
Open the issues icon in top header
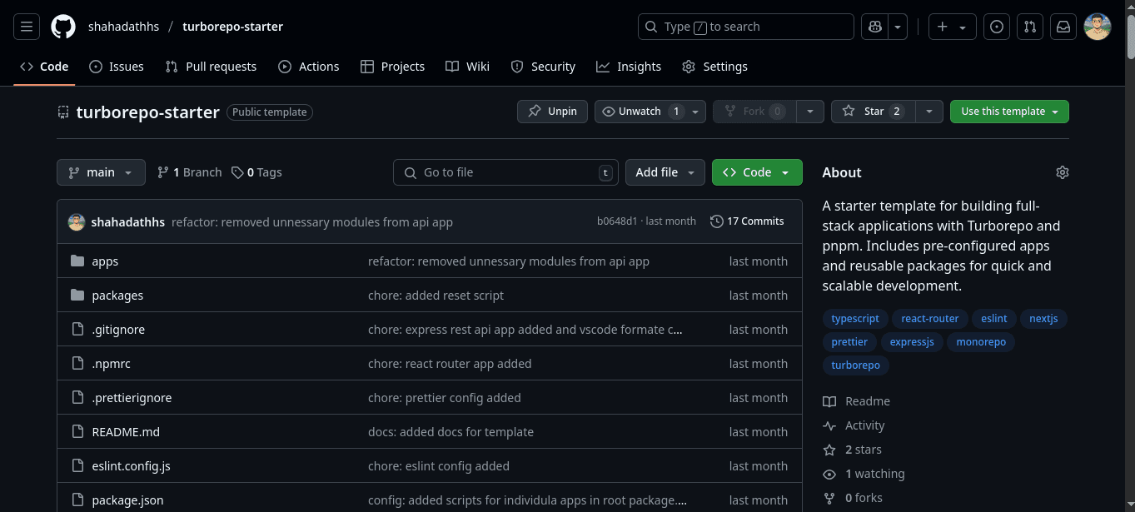click(x=996, y=27)
